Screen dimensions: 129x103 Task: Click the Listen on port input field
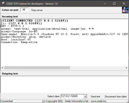point(24,10)
